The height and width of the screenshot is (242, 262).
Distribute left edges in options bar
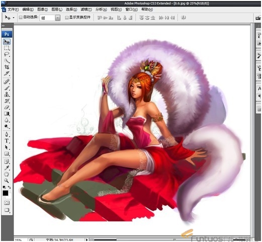tap(161, 18)
